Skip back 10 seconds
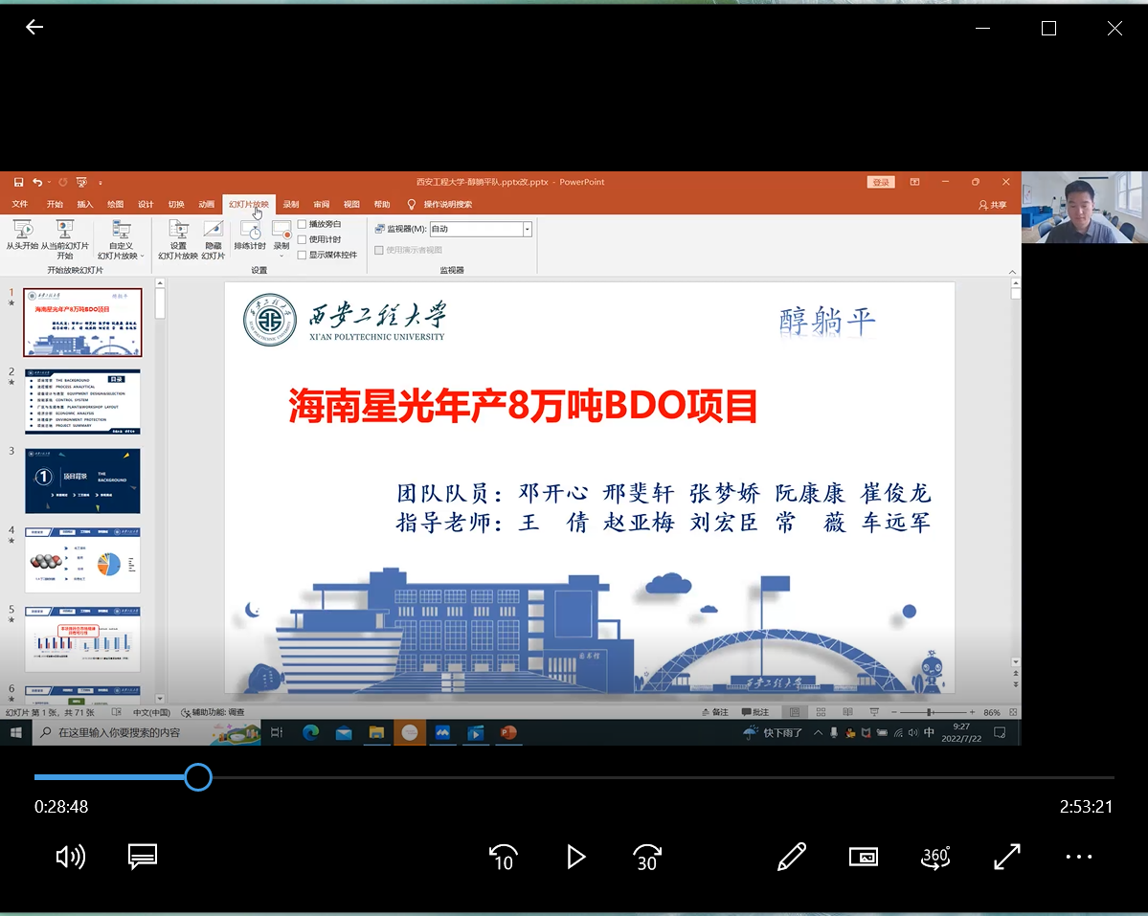 pyautogui.click(x=504, y=857)
